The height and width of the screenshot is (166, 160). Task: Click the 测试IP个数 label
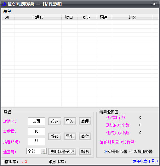(x=116, y=117)
